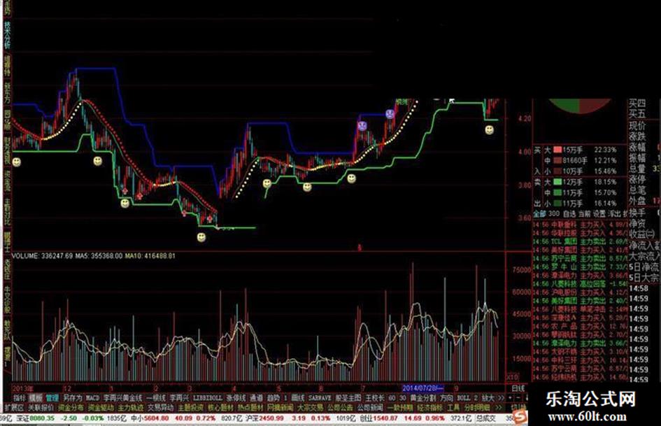Click the large buy red color swatch

pyautogui.click(x=557, y=150)
